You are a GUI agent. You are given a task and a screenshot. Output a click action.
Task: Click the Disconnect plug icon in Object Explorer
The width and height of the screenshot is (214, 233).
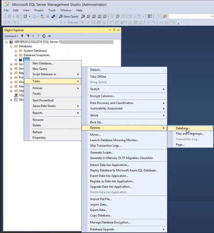tap(27, 36)
